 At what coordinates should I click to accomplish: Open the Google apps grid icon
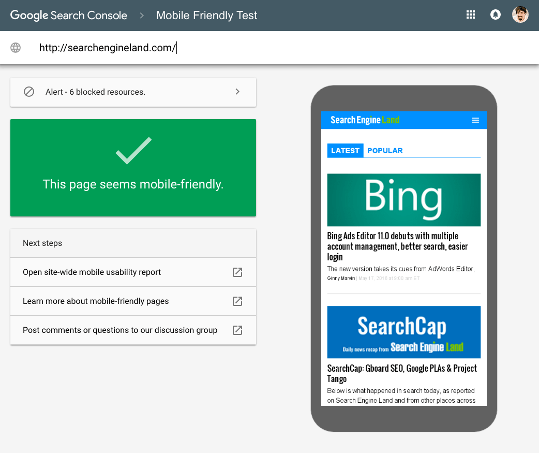click(x=471, y=15)
